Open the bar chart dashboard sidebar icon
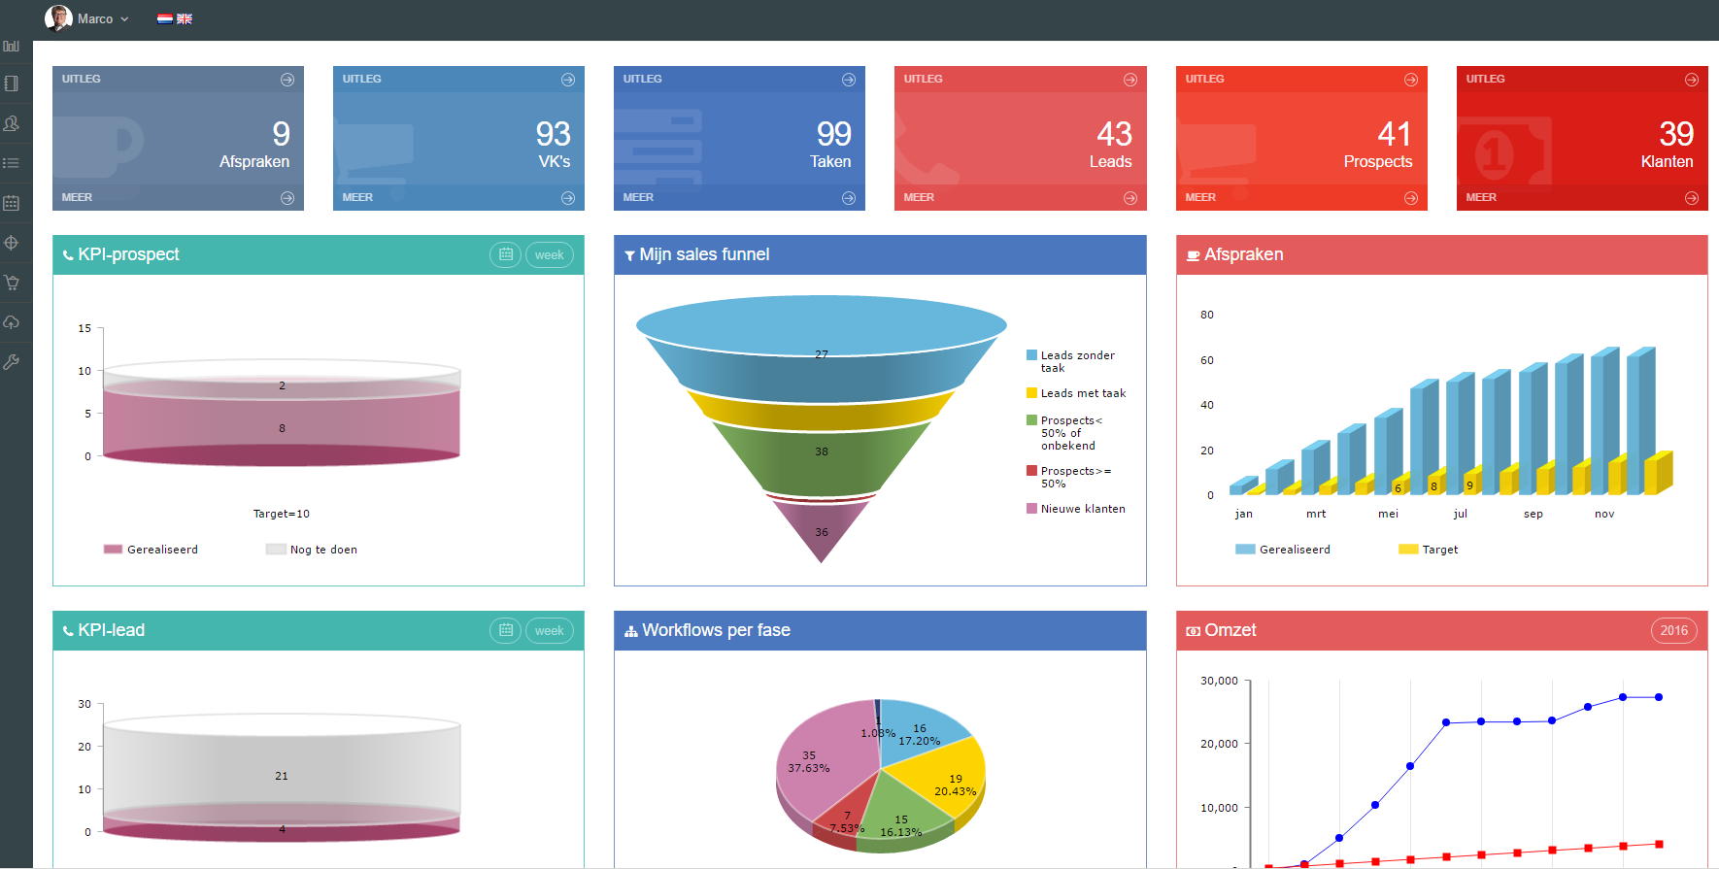1719x869 pixels. [x=12, y=46]
